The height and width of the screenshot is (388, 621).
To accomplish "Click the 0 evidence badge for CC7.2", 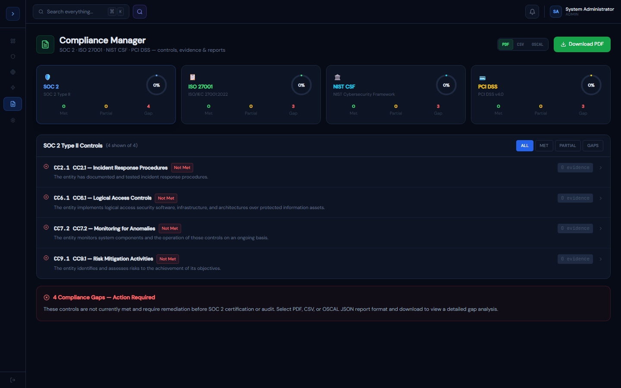I will tap(575, 228).
